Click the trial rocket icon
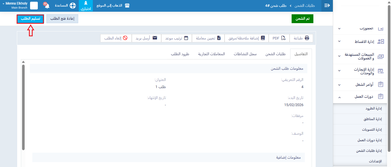This screenshot has height=167, width=391. point(86,4)
